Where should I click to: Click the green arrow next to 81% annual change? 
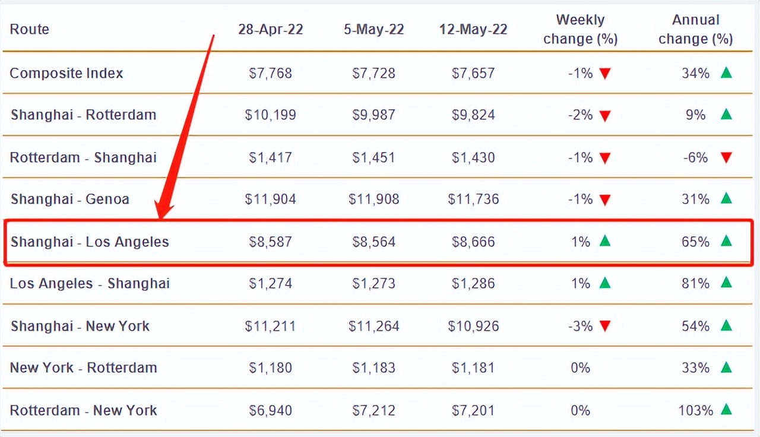pyautogui.click(x=726, y=283)
